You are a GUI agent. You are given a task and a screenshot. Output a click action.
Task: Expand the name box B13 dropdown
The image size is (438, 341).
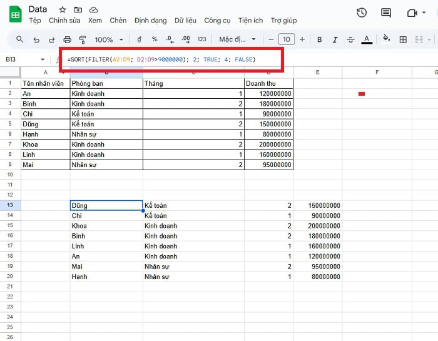pyautogui.click(x=43, y=59)
